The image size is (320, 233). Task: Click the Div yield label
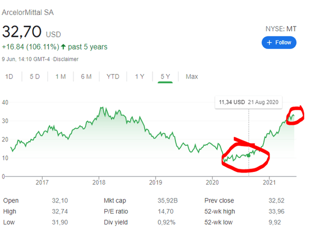click(x=115, y=222)
